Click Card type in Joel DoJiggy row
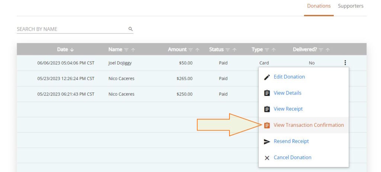381x172 pixels. [x=264, y=63]
